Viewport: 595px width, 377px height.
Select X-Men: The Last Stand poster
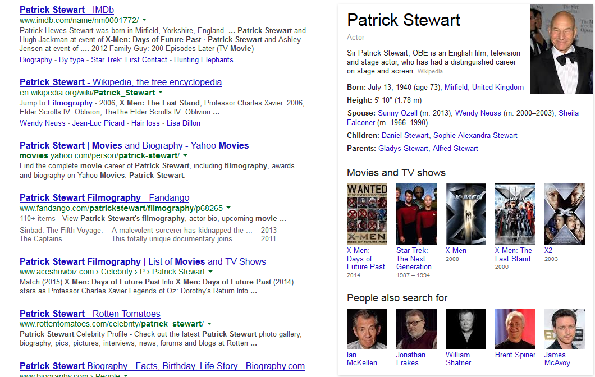[x=515, y=214]
